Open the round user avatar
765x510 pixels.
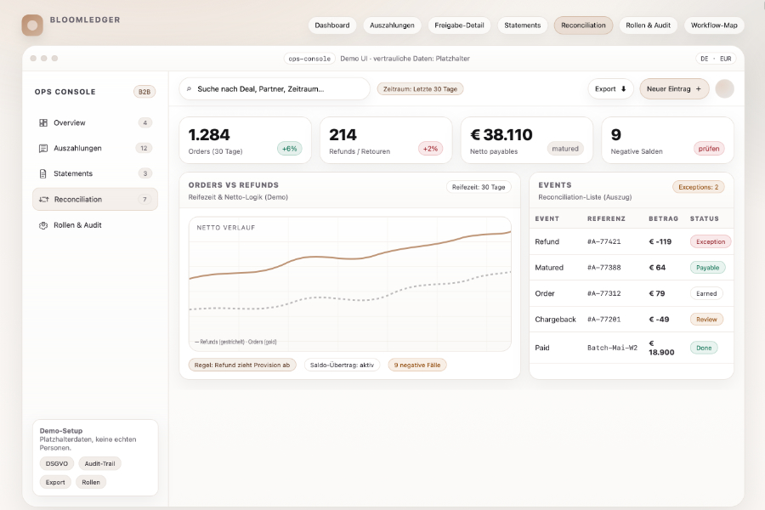click(724, 88)
